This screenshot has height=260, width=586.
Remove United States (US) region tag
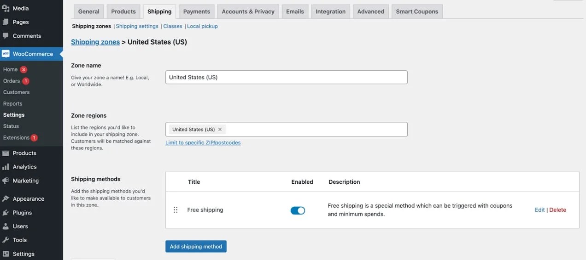pos(220,130)
